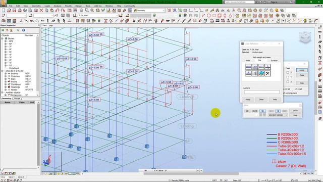Collapse Objects of a model node
Image resolution: width=323 pixels, height=182 pixels.
tap(3, 71)
